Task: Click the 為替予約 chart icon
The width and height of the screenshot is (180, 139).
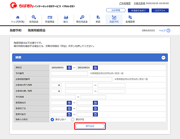Action: click(114, 17)
